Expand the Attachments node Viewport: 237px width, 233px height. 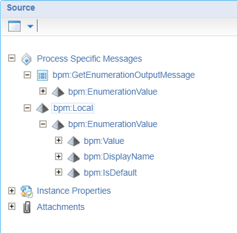[x=12, y=206]
